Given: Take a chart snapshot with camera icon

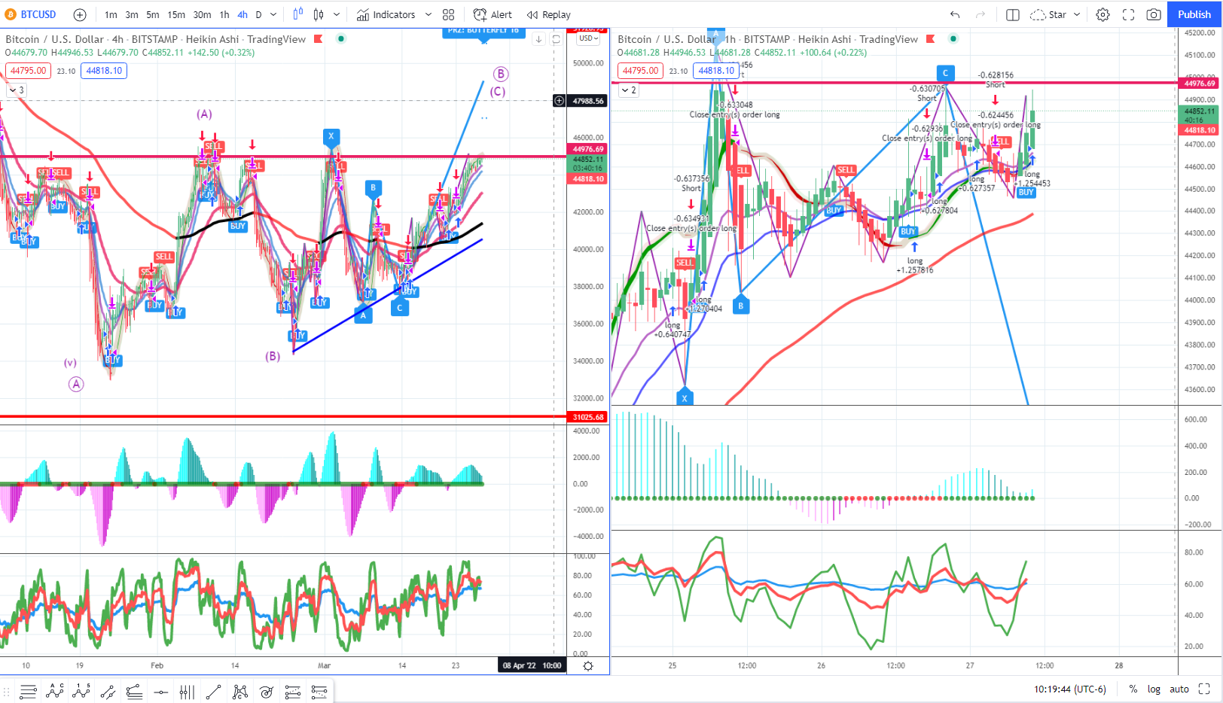Looking at the screenshot, I should [1154, 14].
